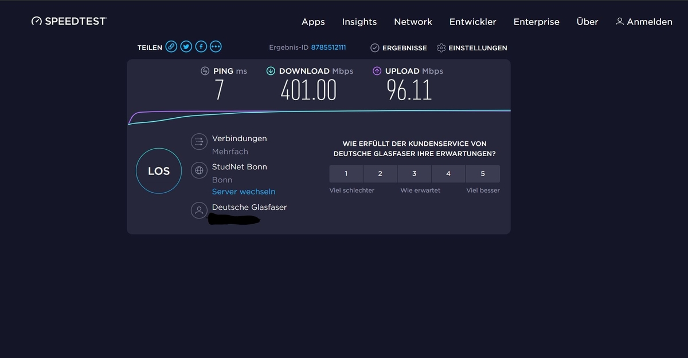Click the TEILEN label
This screenshot has width=688, height=358.
pos(150,47)
